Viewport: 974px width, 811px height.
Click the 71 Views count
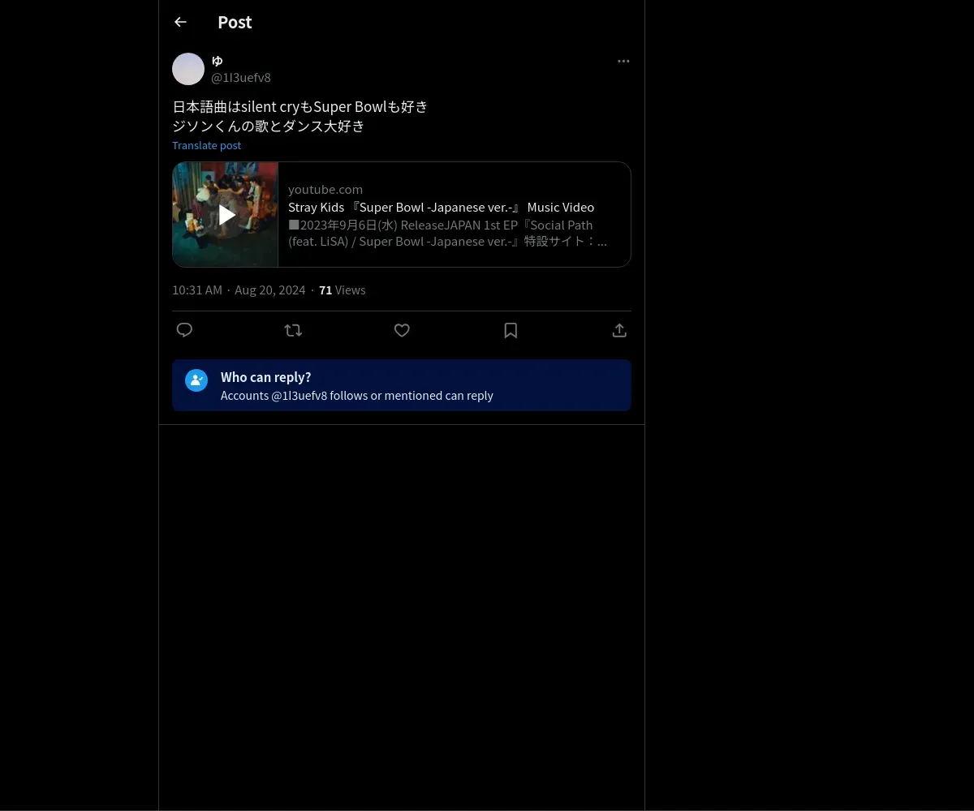click(342, 290)
